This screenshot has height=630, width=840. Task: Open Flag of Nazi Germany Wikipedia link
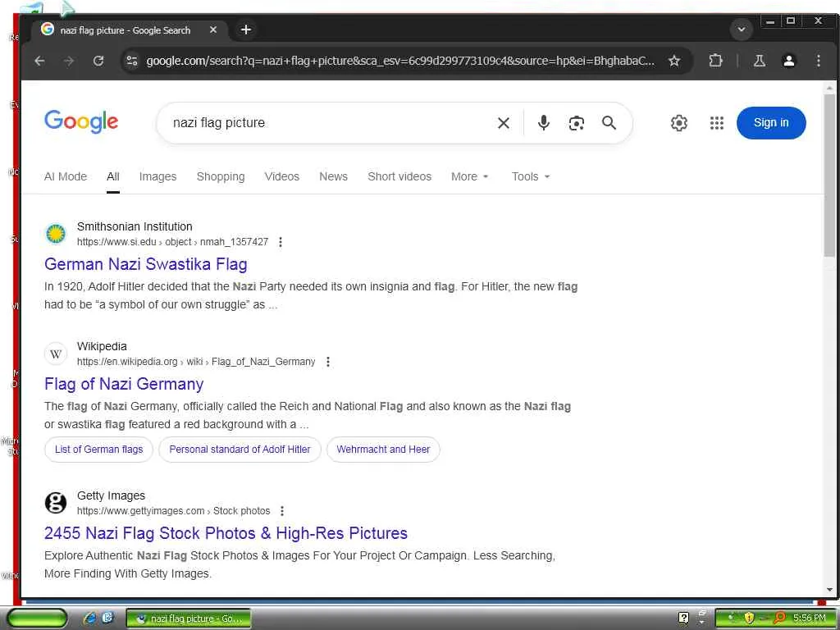[124, 384]
